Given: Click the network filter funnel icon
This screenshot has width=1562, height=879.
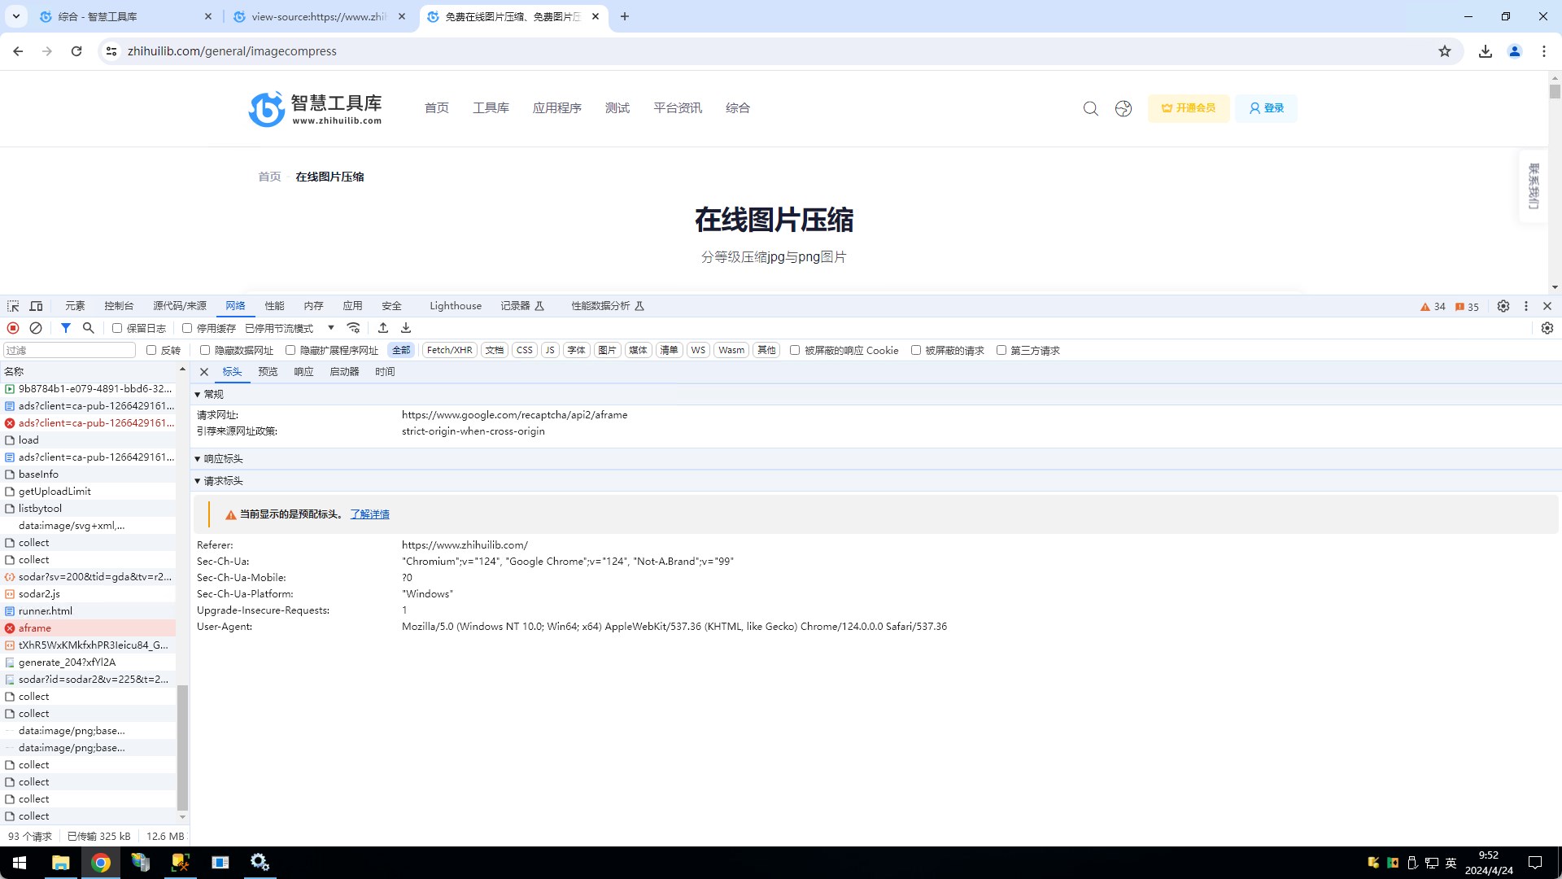Looking at the screenshot, I should click(x=66, y=328).
